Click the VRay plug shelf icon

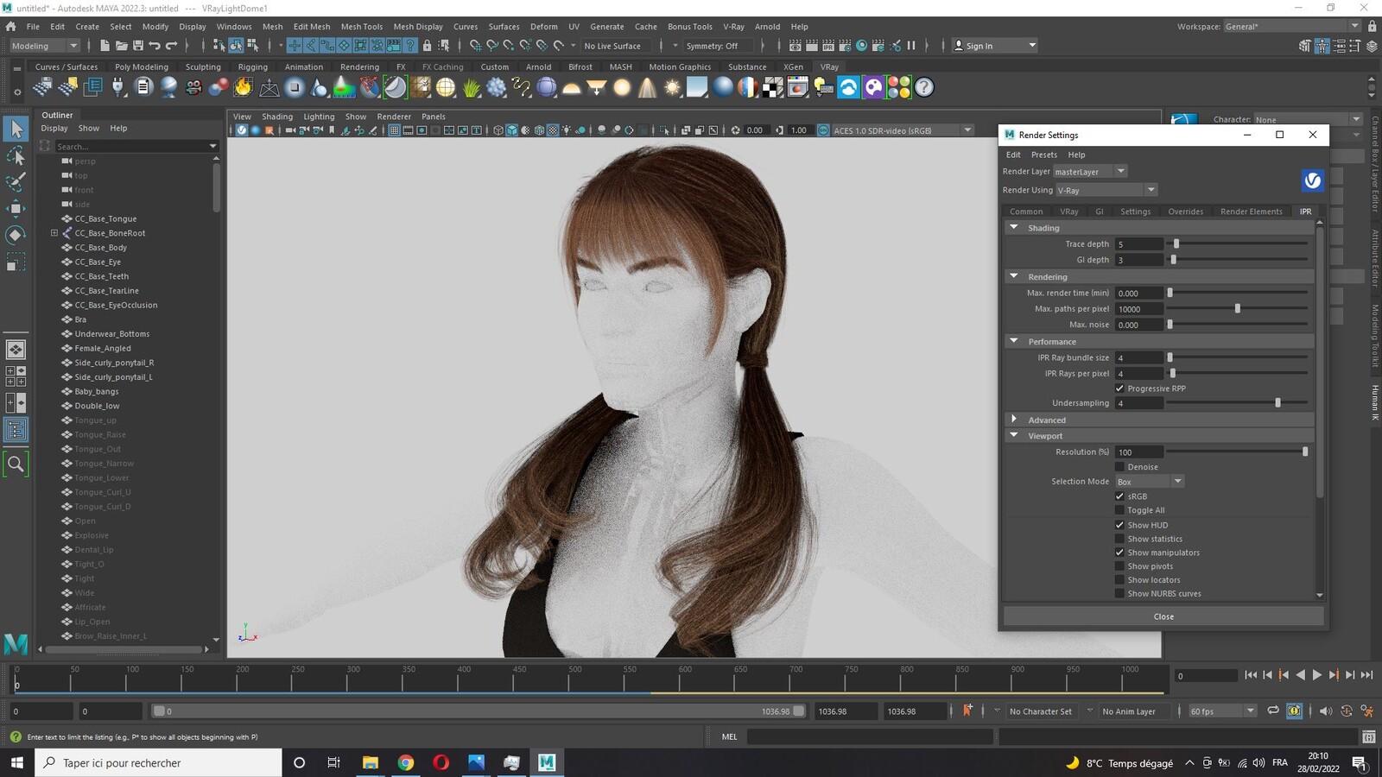(118, 87)
